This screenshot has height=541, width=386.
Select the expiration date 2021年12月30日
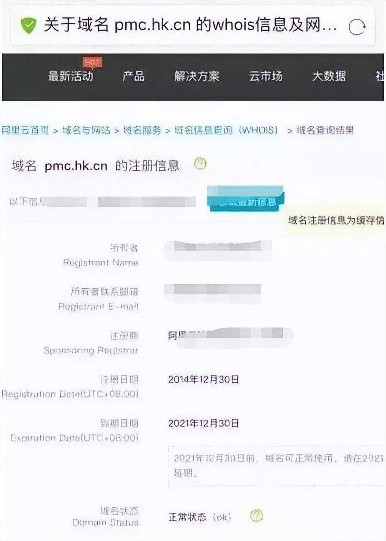(x=203, y=423)
